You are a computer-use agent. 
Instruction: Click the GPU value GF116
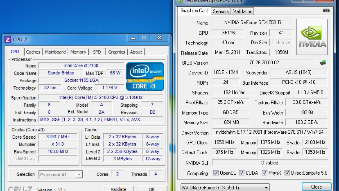228,33
